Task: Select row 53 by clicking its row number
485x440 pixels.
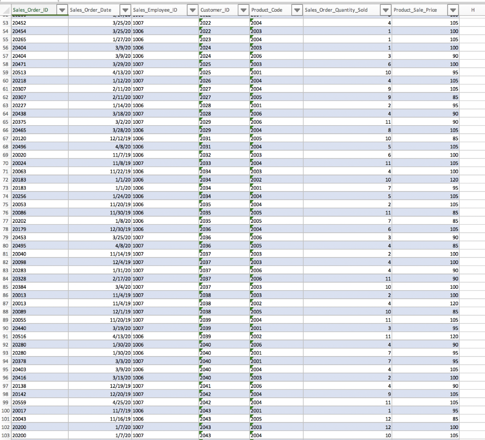Action: 4,23
